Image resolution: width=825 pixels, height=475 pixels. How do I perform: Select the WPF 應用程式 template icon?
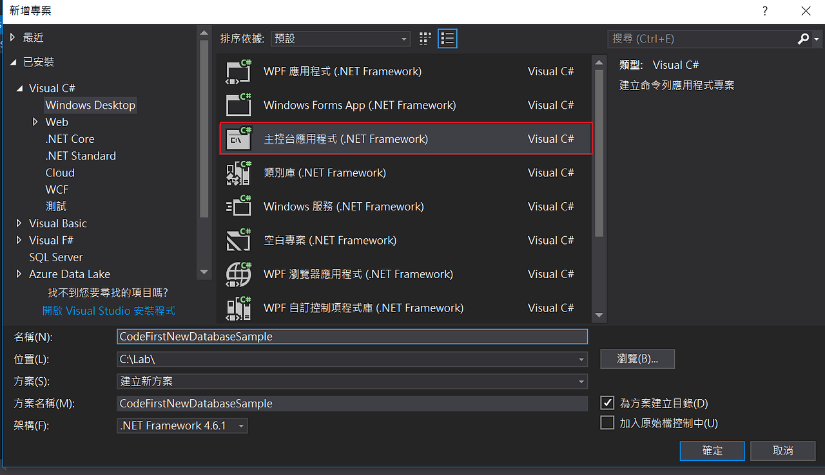click(238, 71)
